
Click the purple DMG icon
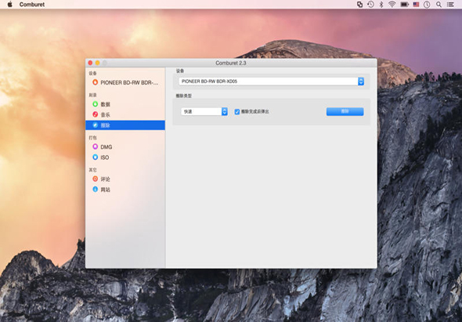(x=96, y=147)
